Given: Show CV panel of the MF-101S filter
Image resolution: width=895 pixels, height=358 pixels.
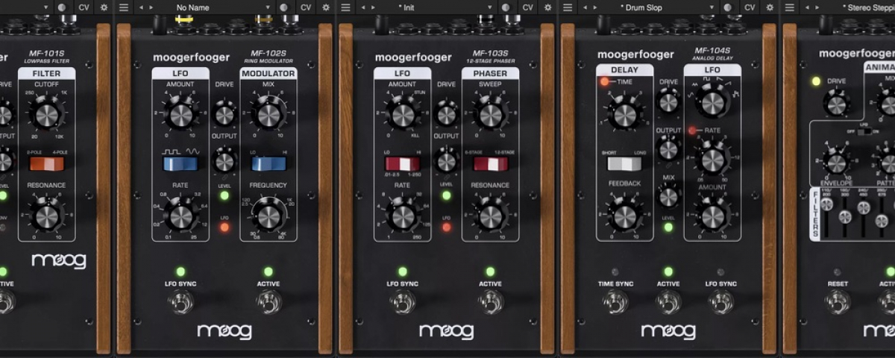Looking at the screenshot, I should pos(83,7).
